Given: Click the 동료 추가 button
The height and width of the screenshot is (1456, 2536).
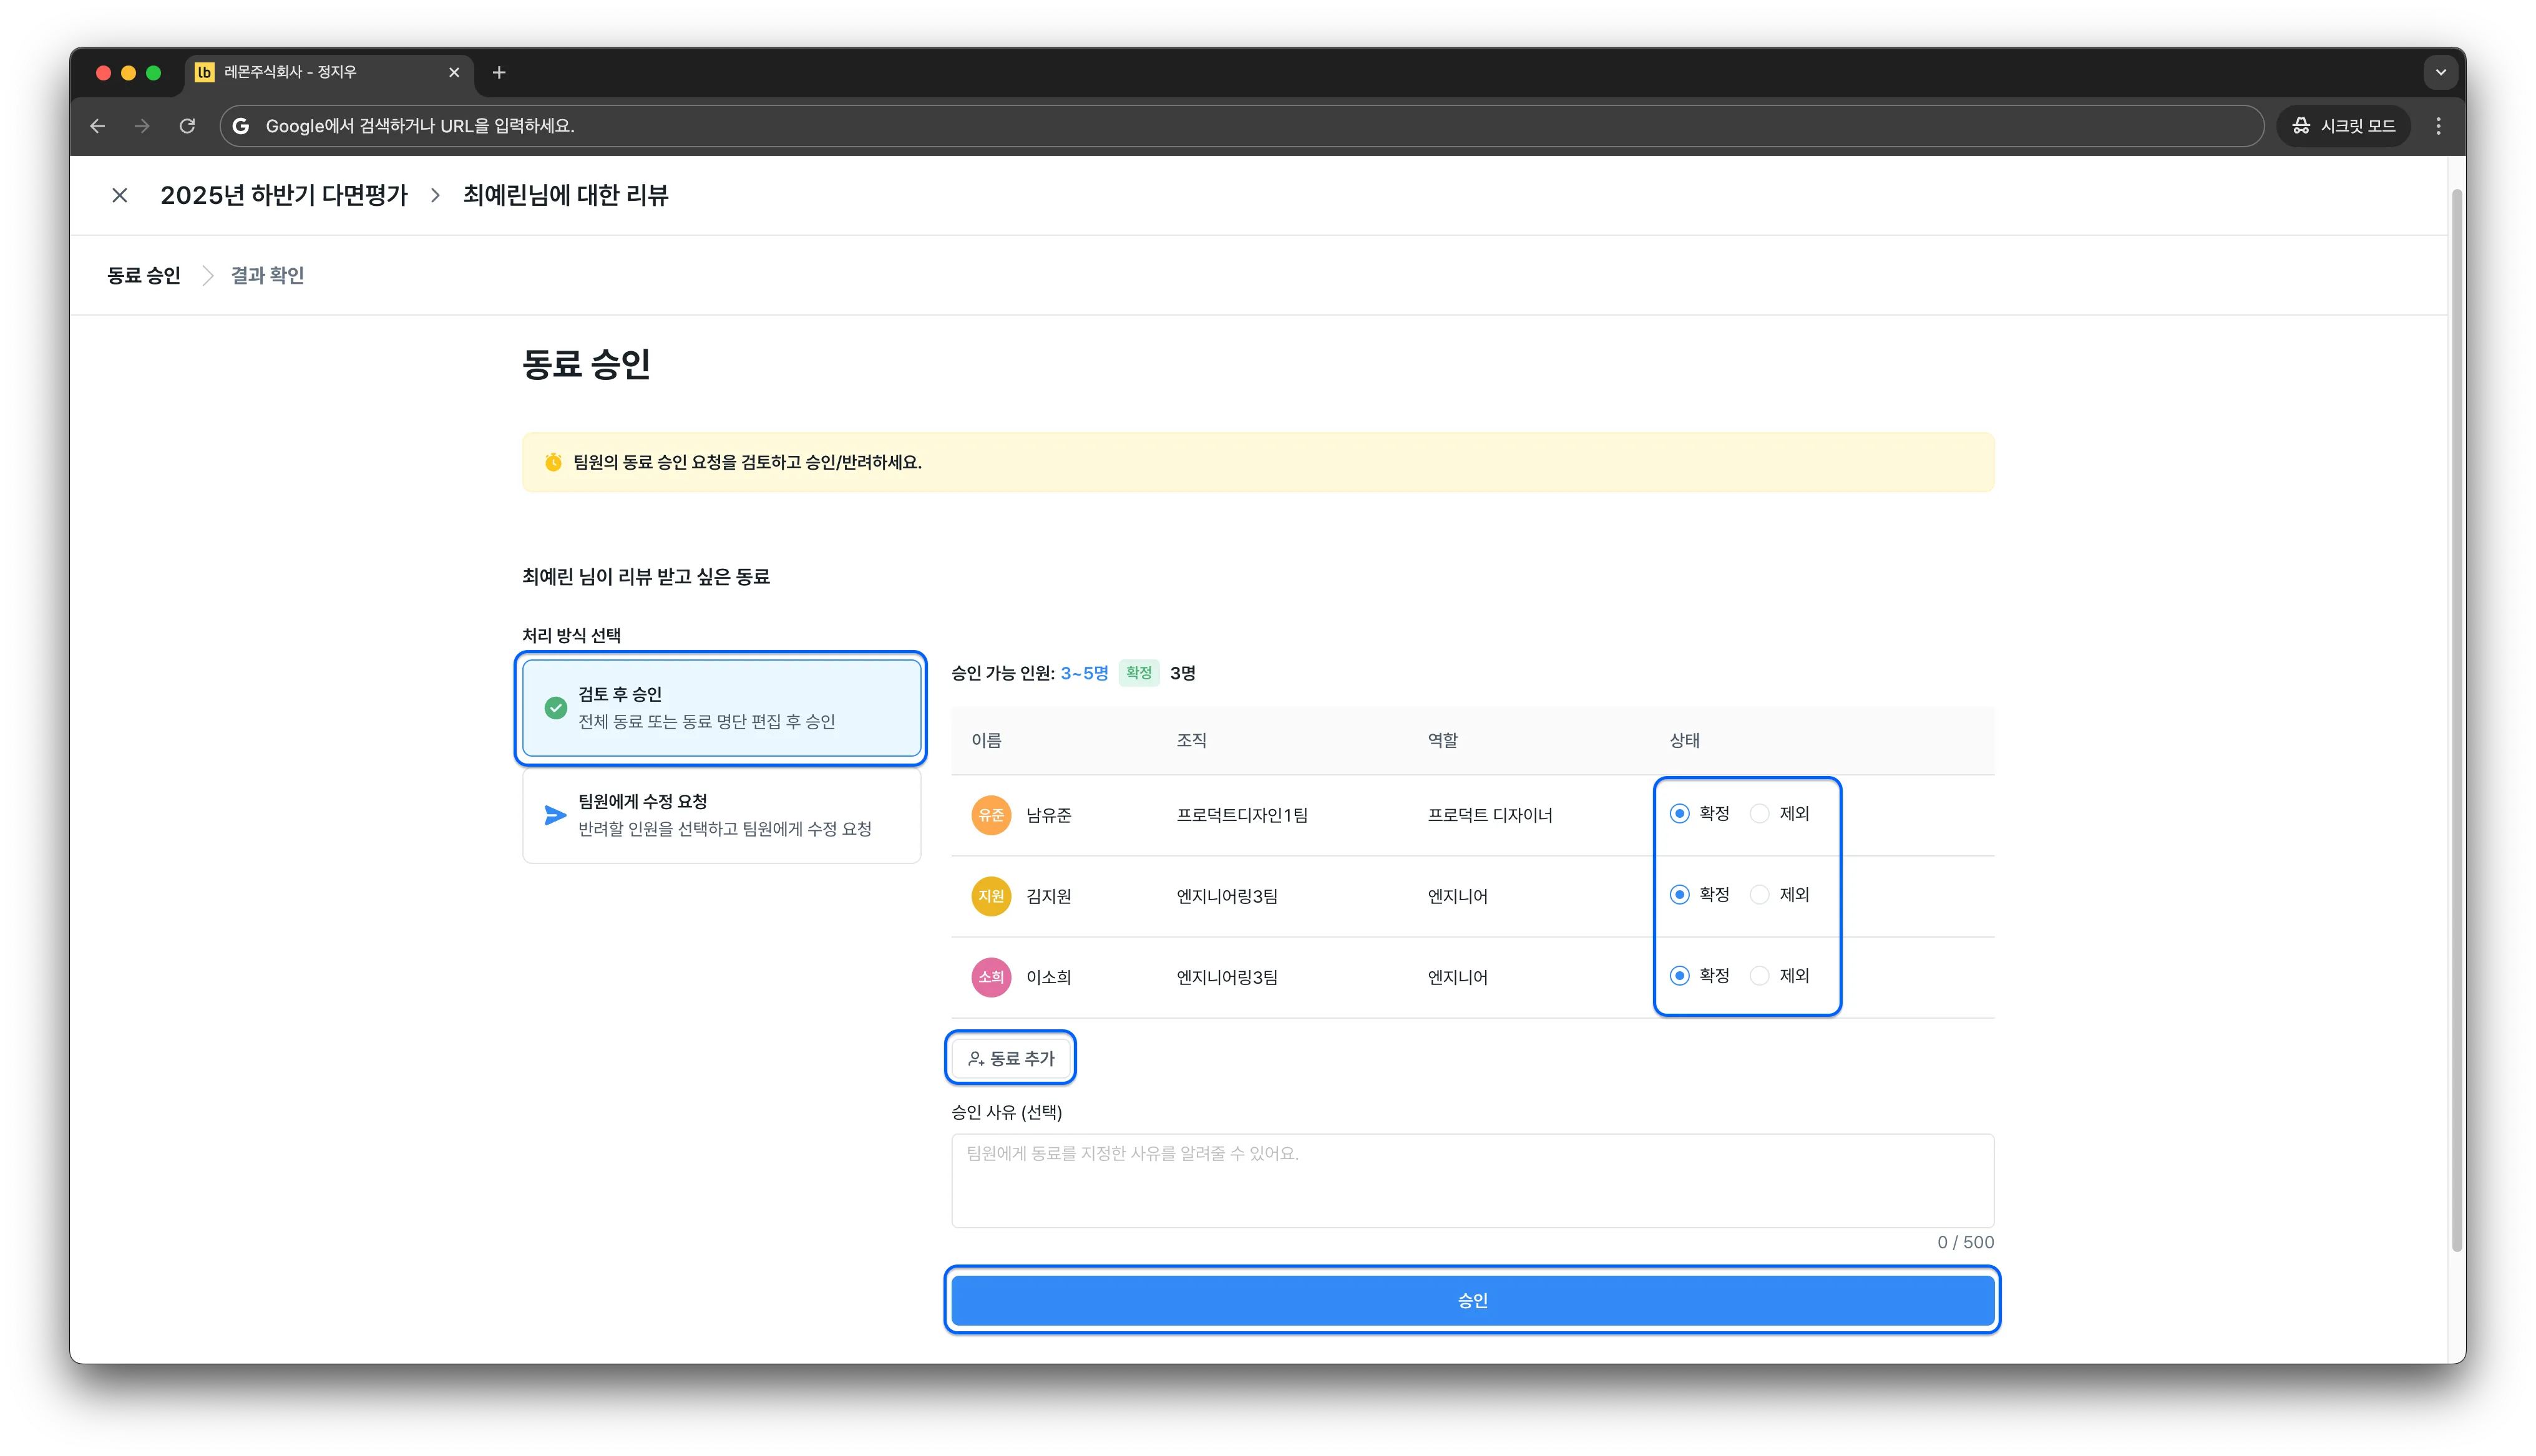Looking at the screenshot, I should [1011, 1058].
